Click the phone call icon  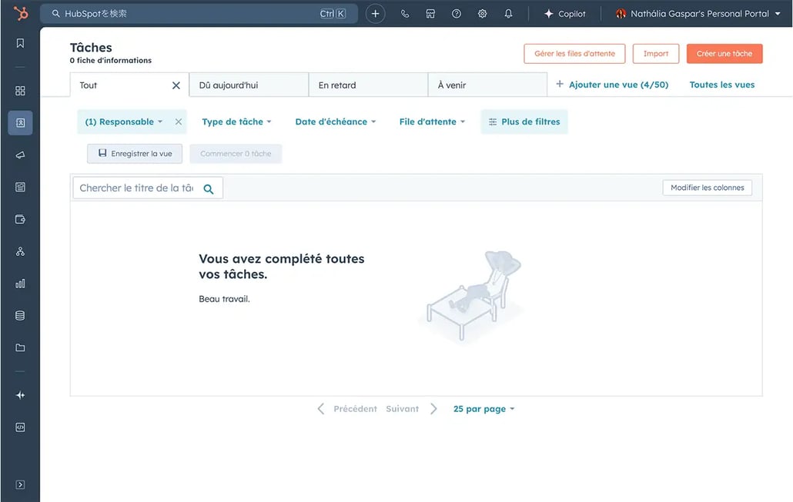pos(405,14)
